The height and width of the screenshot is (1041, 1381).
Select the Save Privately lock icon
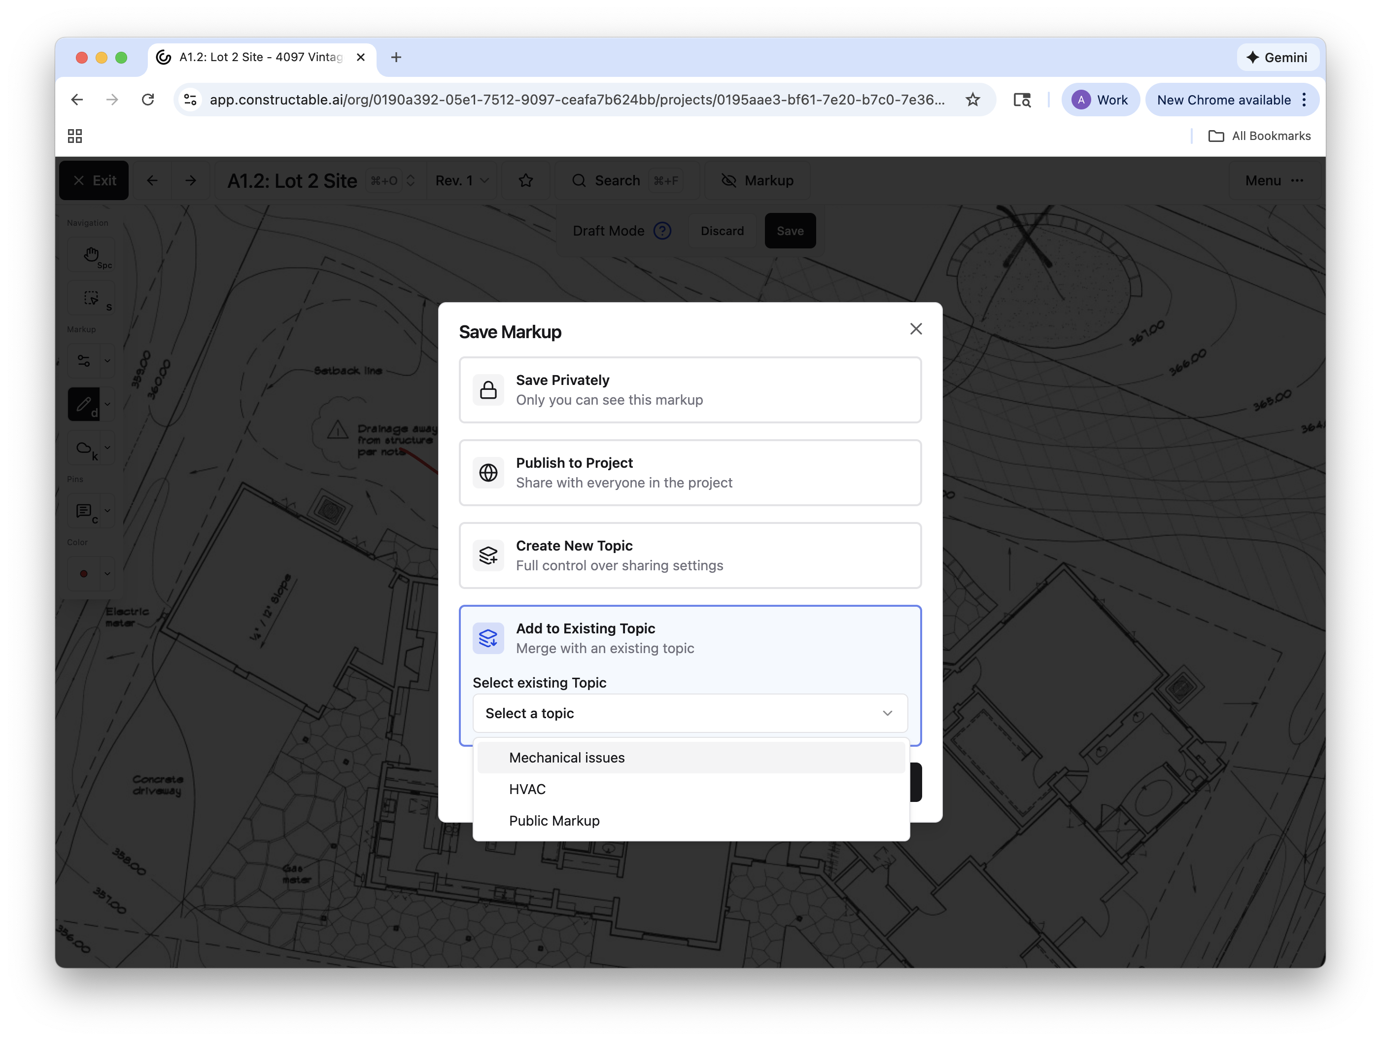488,390
